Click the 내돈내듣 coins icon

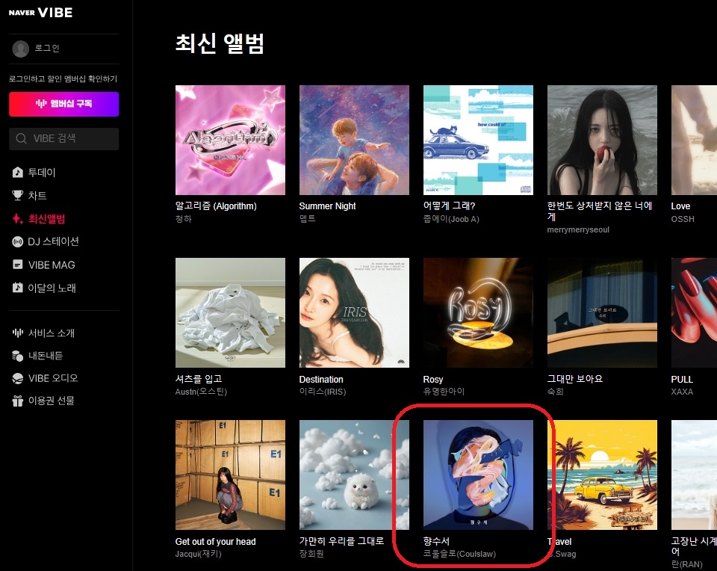coord(17,356)
